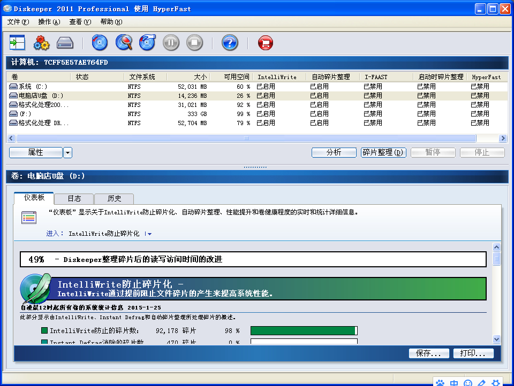
Task: Click the 属性 button
Action: click(x=36, y=152)
